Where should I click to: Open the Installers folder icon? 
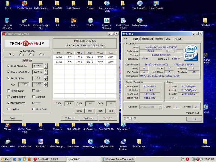pos(205,143)
